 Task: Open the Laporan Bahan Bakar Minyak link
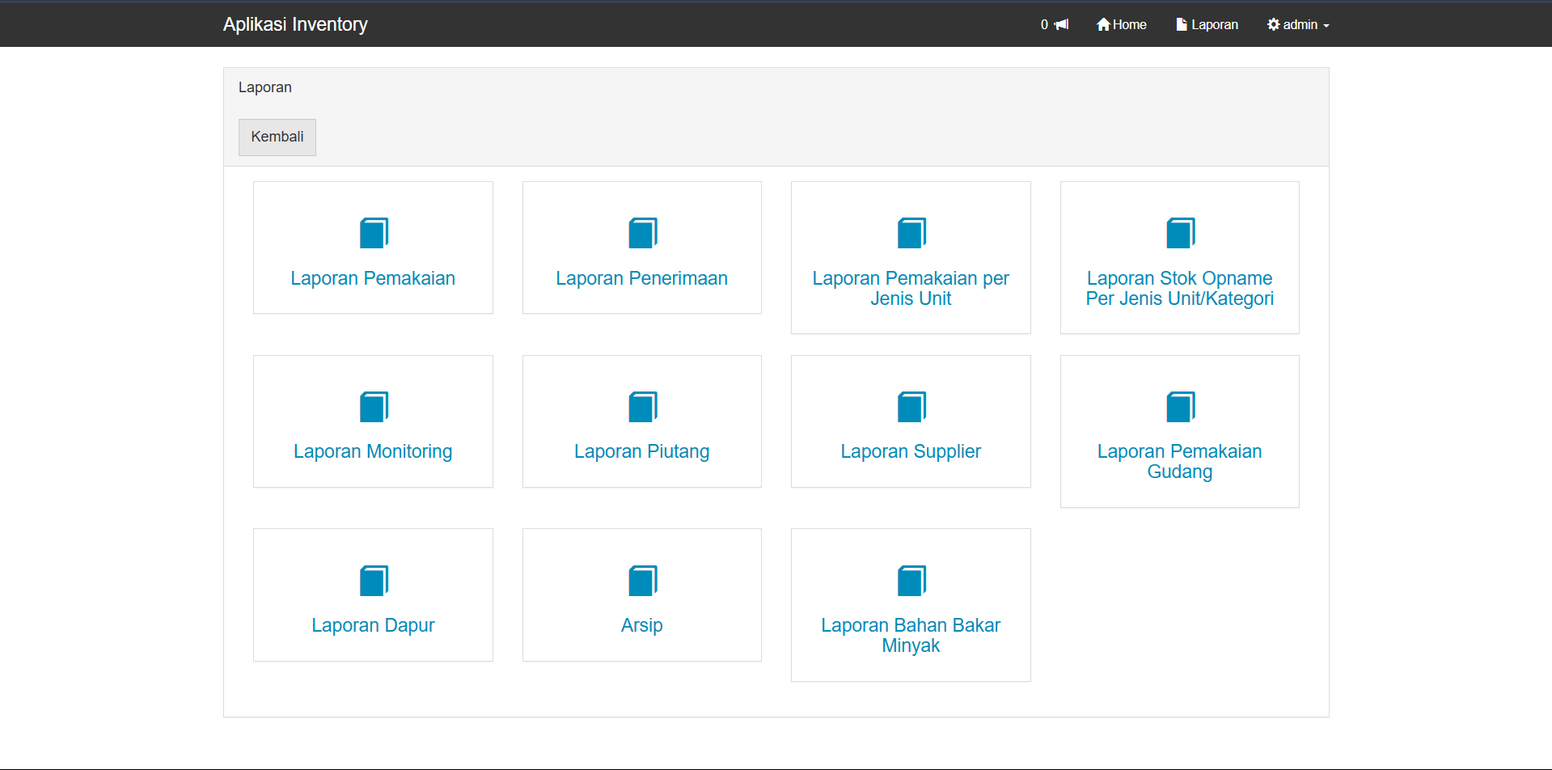(x=911, y=635)
